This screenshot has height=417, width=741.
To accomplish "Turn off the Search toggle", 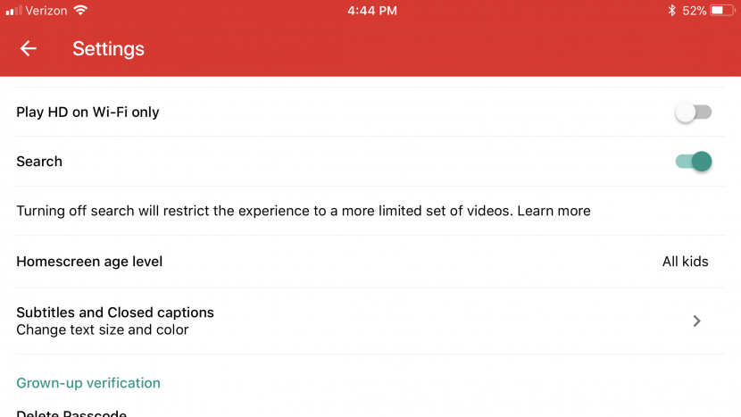I will (x=694, y=162).
